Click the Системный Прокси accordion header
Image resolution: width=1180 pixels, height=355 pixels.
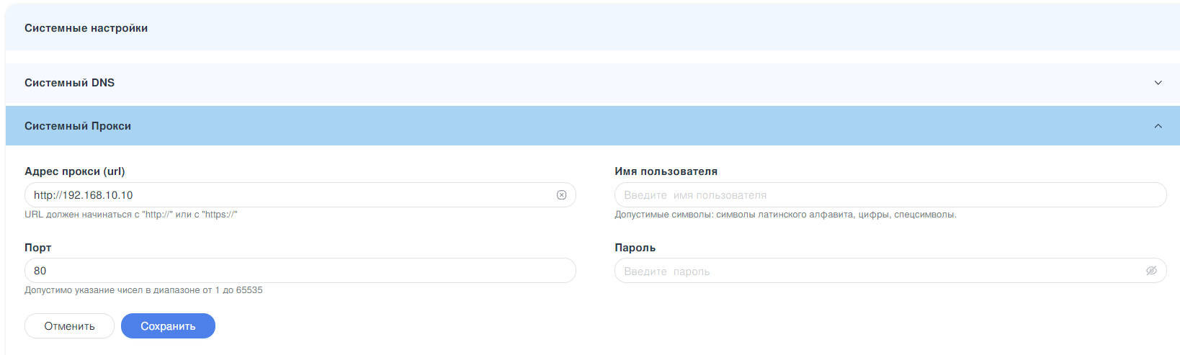[592, 126]
